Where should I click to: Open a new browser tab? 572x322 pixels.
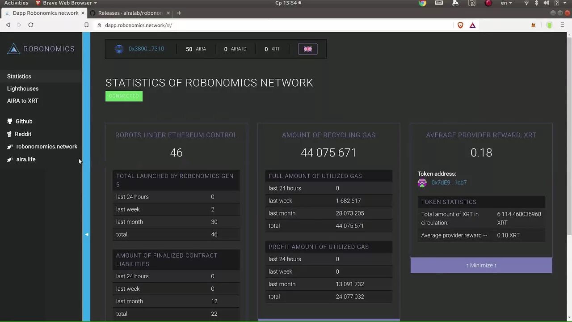coord(179,13)
